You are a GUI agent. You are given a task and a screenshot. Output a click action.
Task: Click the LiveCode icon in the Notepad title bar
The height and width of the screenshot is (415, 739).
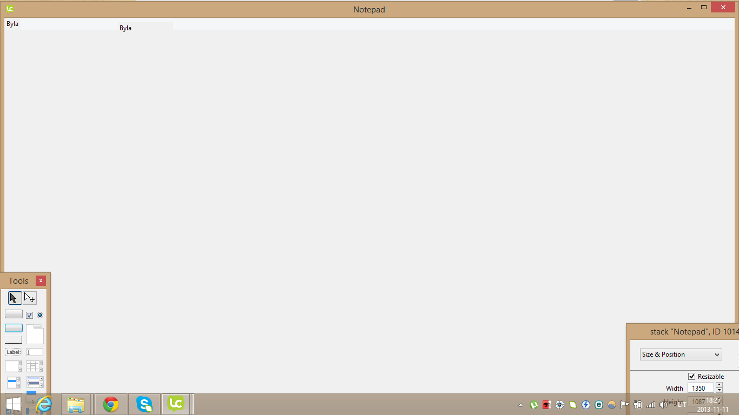(10, 9)
